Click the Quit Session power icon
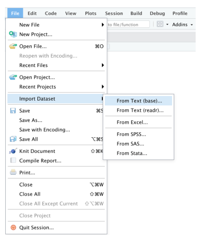 tap(13, 227)
